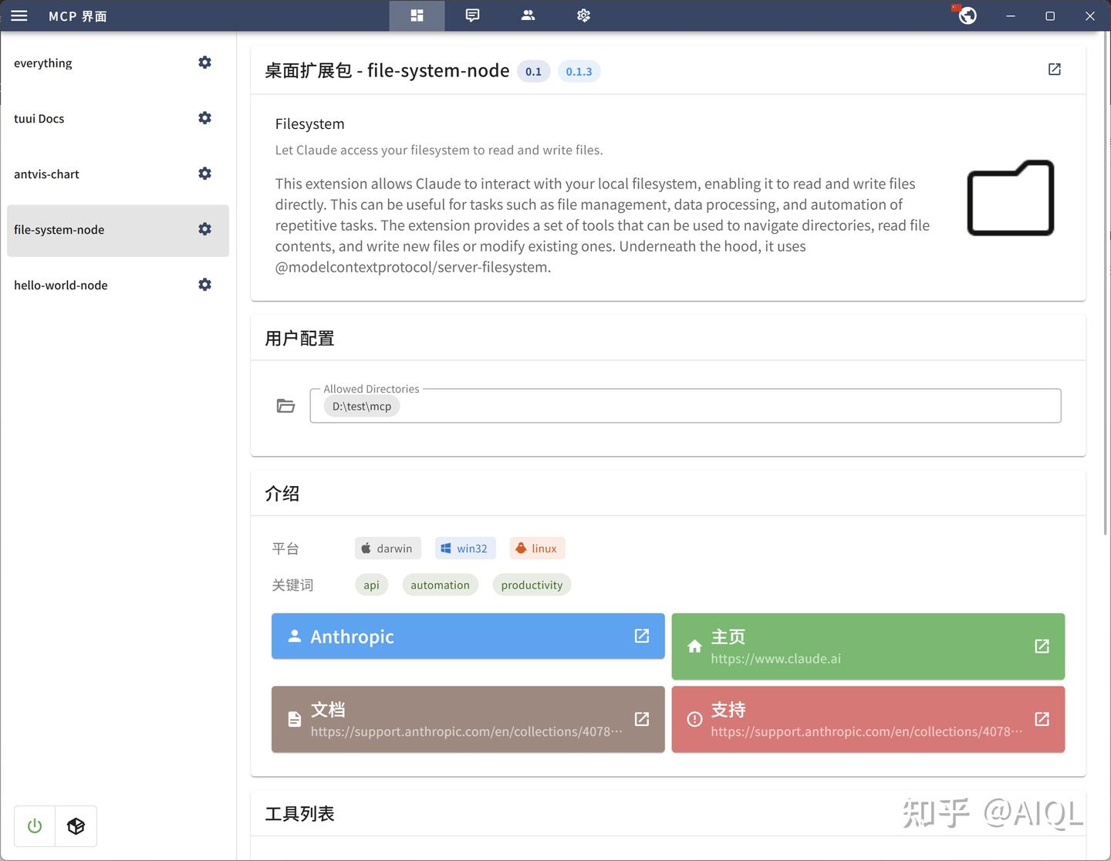Click external link icon on 支持 card
Screen dimensions: 1111x861
point(1042,719)
